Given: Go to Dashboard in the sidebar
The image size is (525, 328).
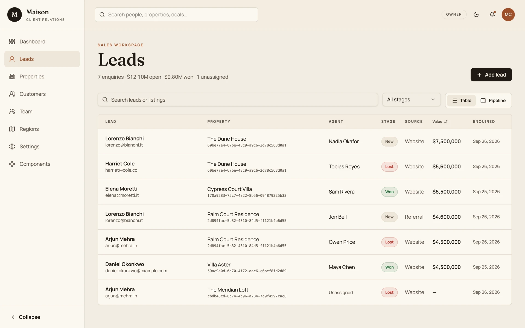Looking at the screenshot, I should point(42,42).
